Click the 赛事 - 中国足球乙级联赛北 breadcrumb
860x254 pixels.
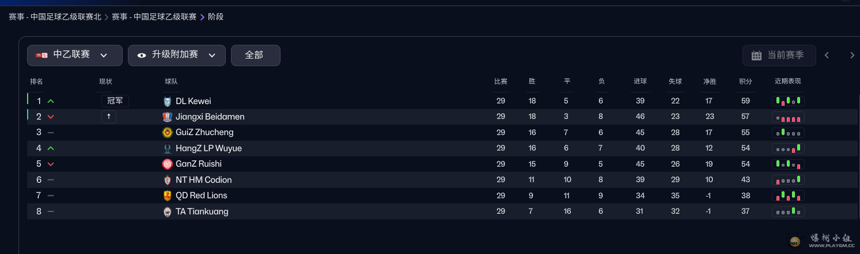click(55, 17)
